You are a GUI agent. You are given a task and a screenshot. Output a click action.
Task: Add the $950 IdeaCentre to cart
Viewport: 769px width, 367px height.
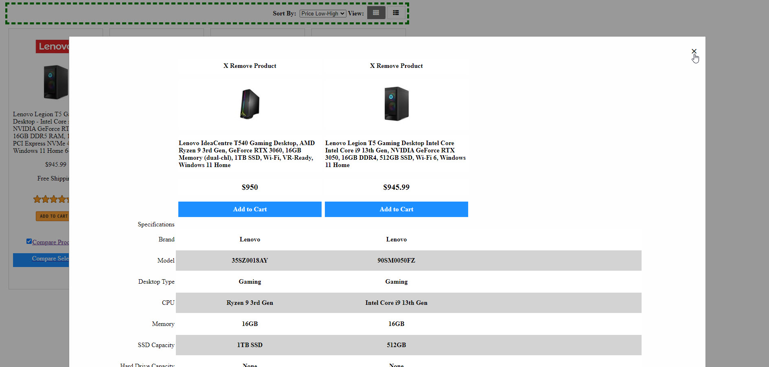[250, 209]
